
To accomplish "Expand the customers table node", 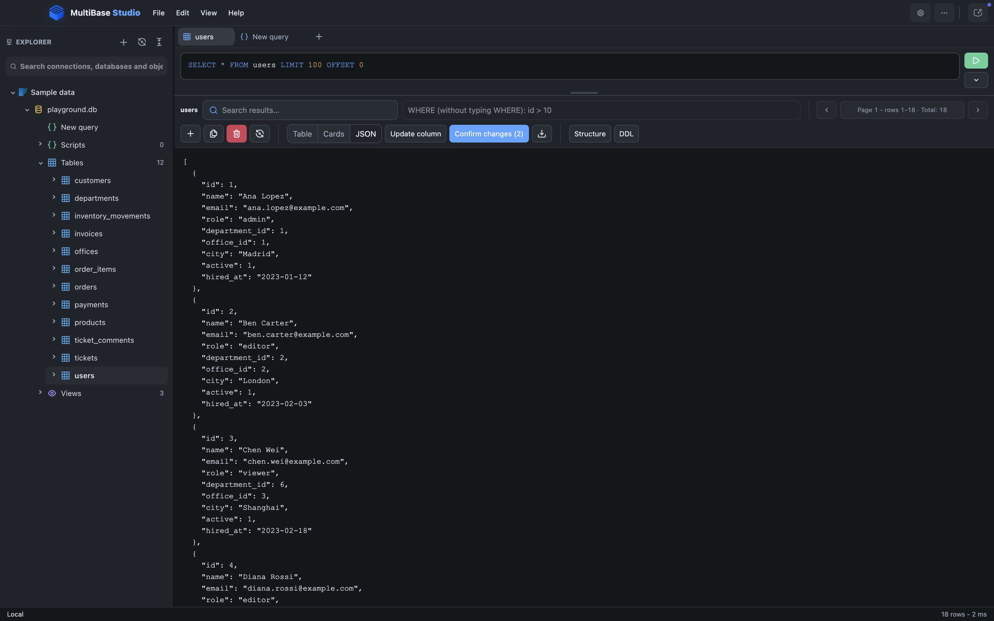I will [54, 180].
